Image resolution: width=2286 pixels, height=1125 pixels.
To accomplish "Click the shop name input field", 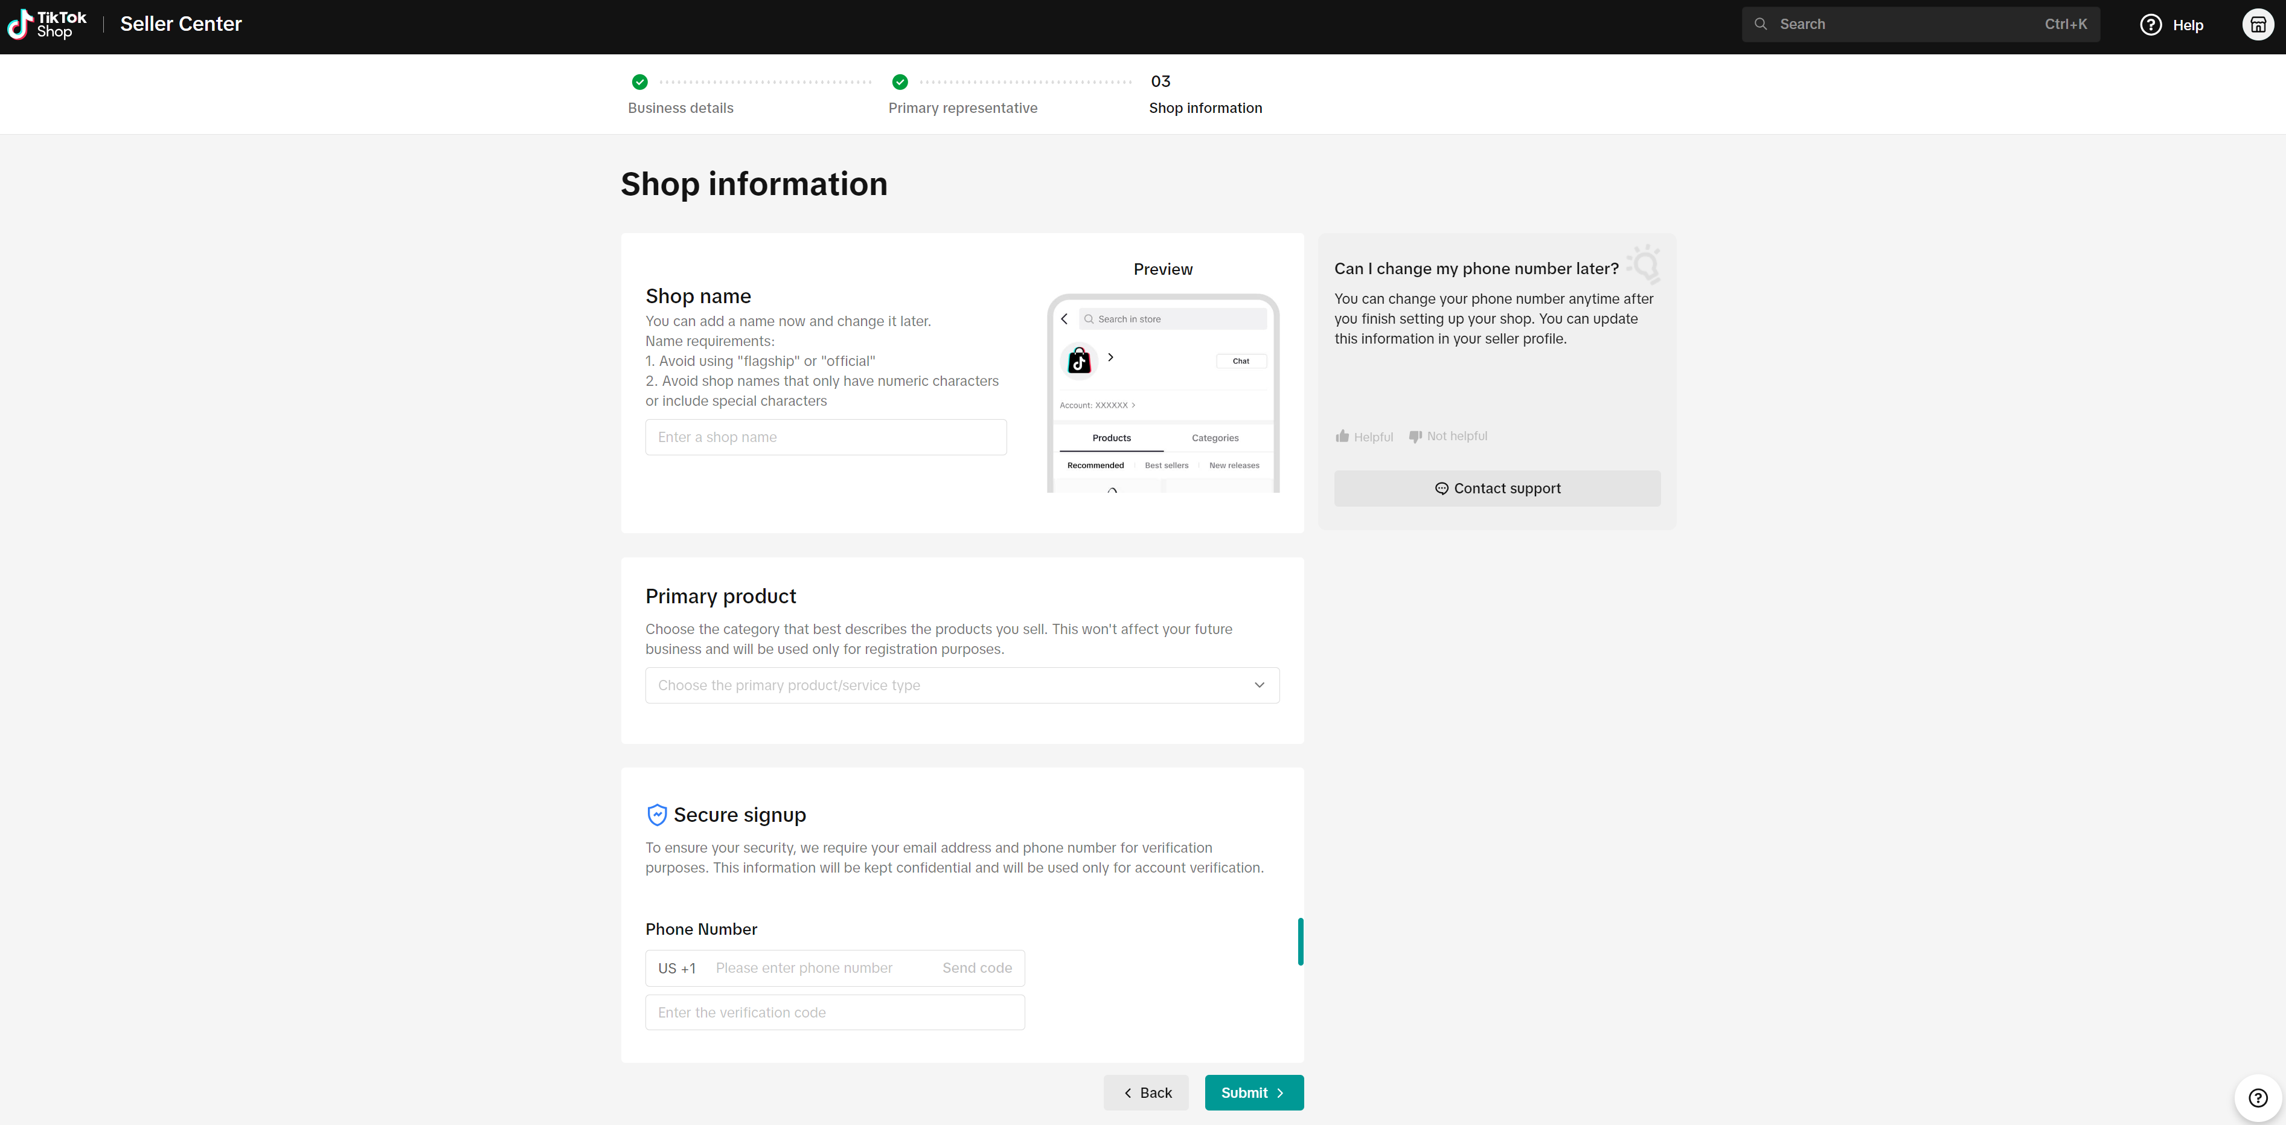I will point(825,436).
